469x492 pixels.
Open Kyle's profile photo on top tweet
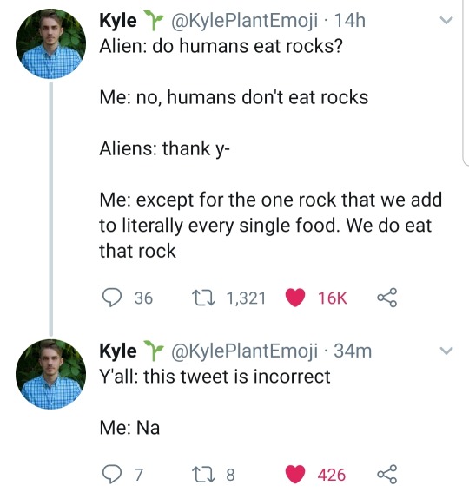[x=51, y=43]
